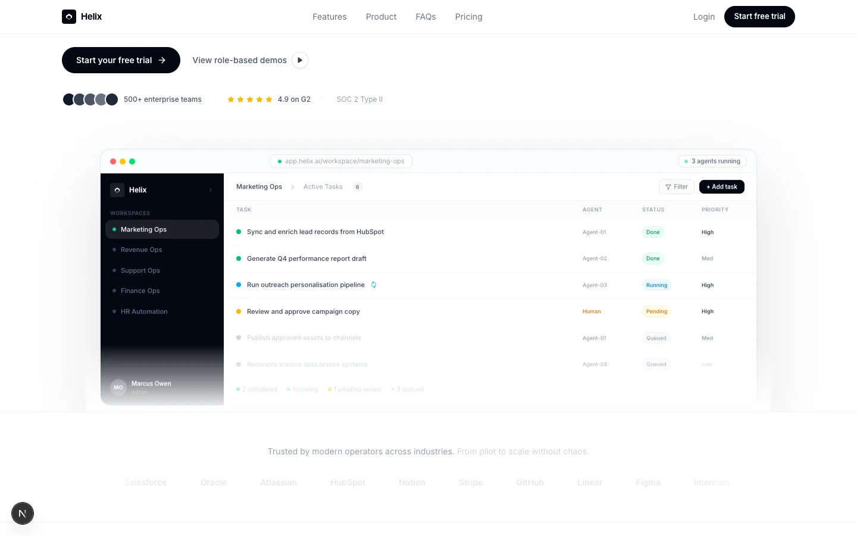
Task: Click the spinning refresh icon beside outreach pipeline
Action: click(x=374, y=285)
